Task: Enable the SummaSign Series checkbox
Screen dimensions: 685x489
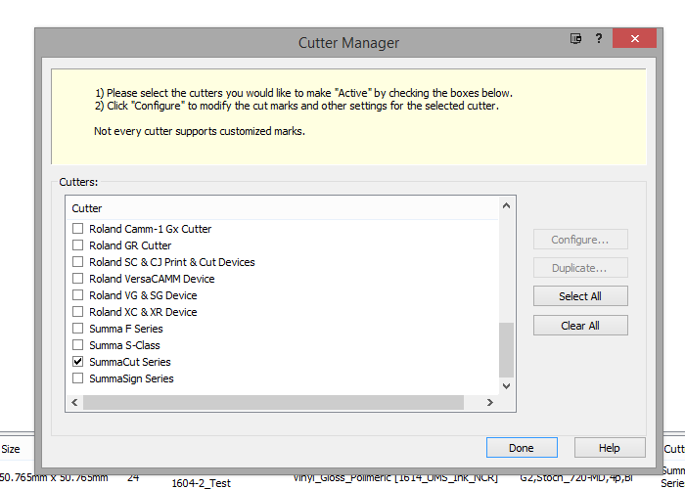Action: click(x=77, y=378)
